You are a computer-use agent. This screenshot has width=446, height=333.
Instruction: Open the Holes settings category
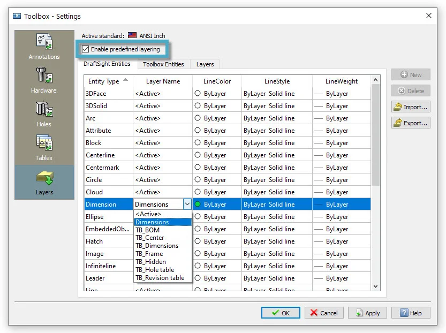pyautogui.click(x=44, y=113)
